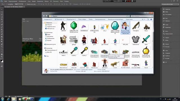
Task: Select the Zoom tool in Photoshop toolbar
Action: (2, 57)
